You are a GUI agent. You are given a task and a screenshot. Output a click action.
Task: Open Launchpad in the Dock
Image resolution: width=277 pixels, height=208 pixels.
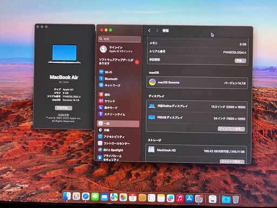pyautogui.click(x=76, y=197)
